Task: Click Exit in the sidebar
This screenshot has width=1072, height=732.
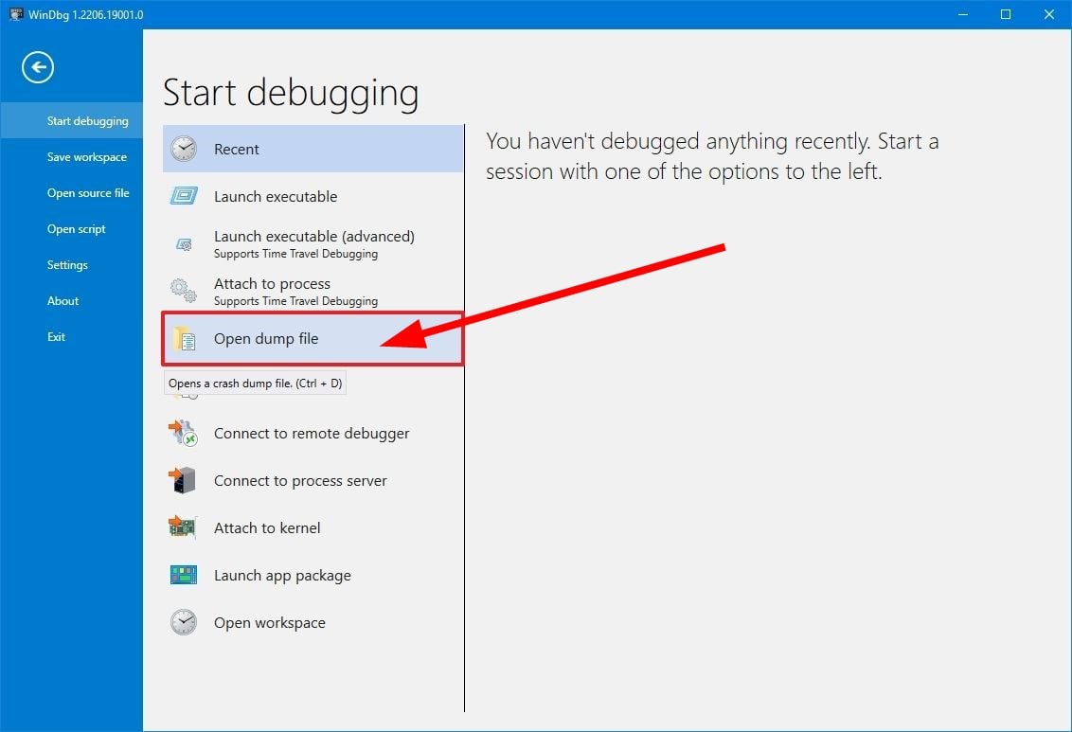Action: click(x=72, y=337)
